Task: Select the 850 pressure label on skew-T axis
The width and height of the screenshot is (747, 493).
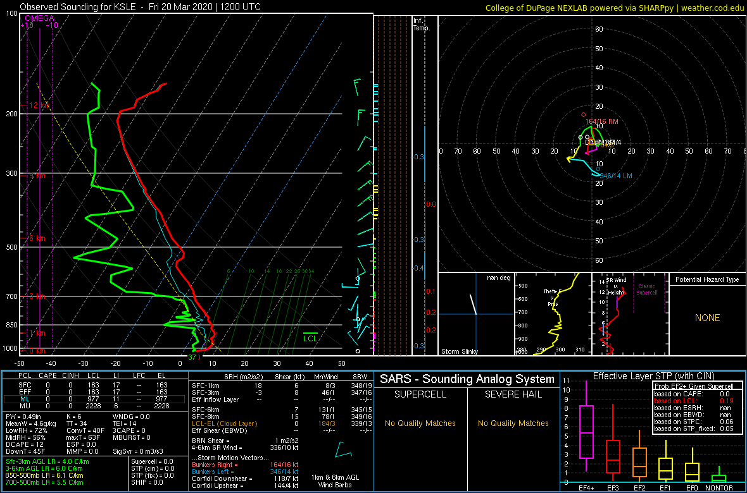Action: point(11,325)
